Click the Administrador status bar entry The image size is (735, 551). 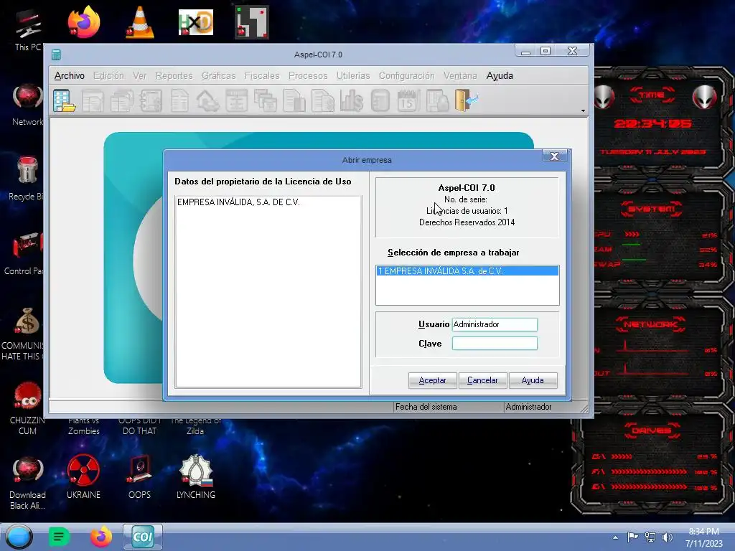[528, 407]
